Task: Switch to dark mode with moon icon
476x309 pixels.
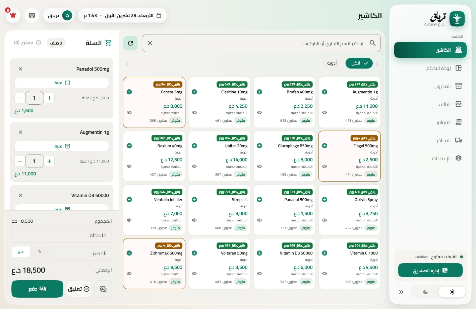Action: [x=425, y=292]
